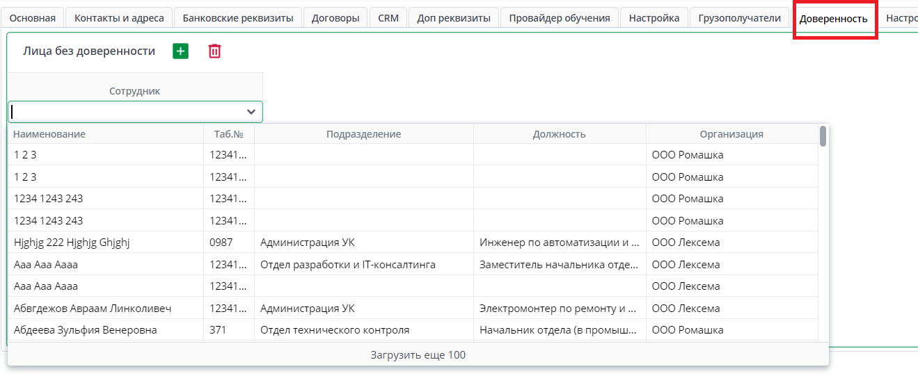Select the CRM tab
Screen dimensions: 918x385
tap(388, 18)
